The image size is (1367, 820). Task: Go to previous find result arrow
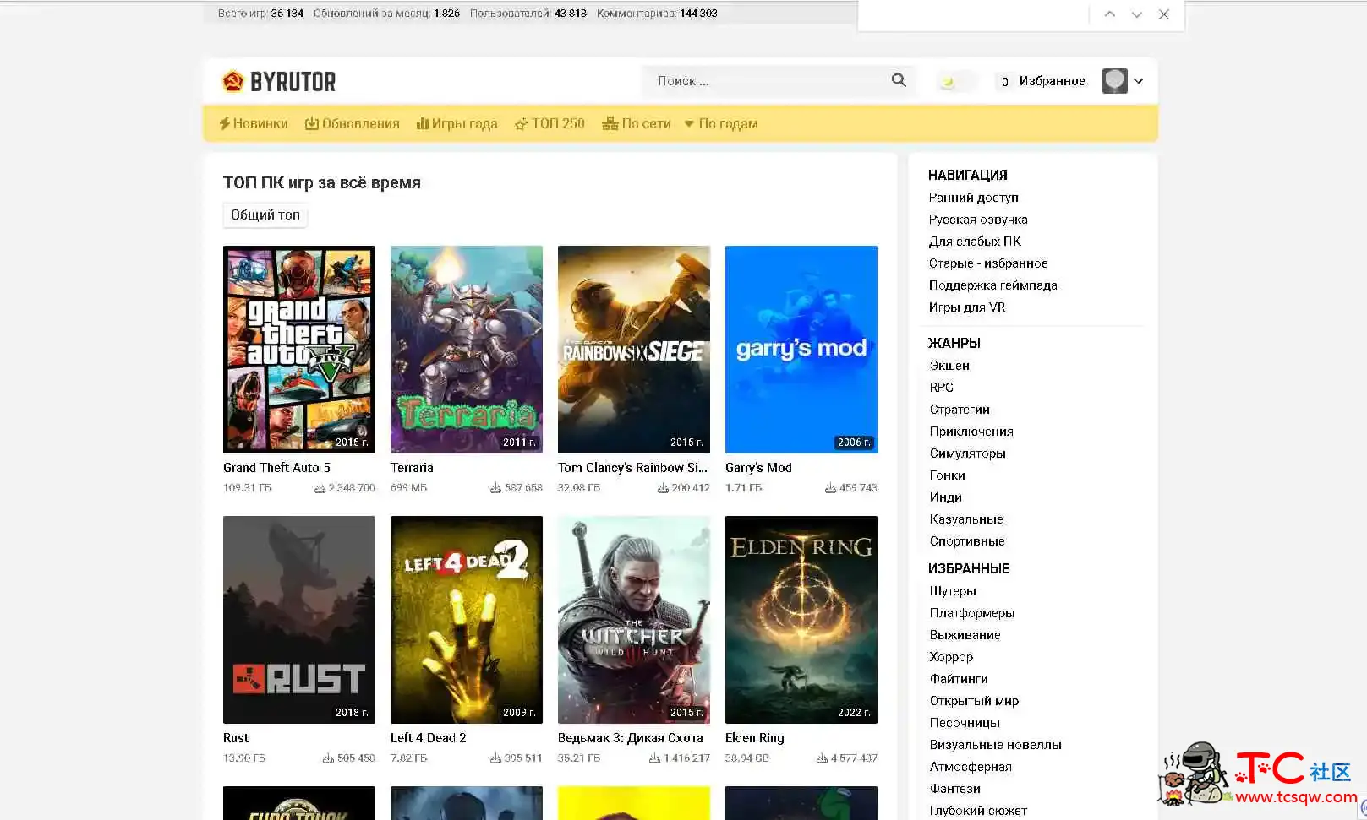pyautogui.click(x=1110, y=14)
